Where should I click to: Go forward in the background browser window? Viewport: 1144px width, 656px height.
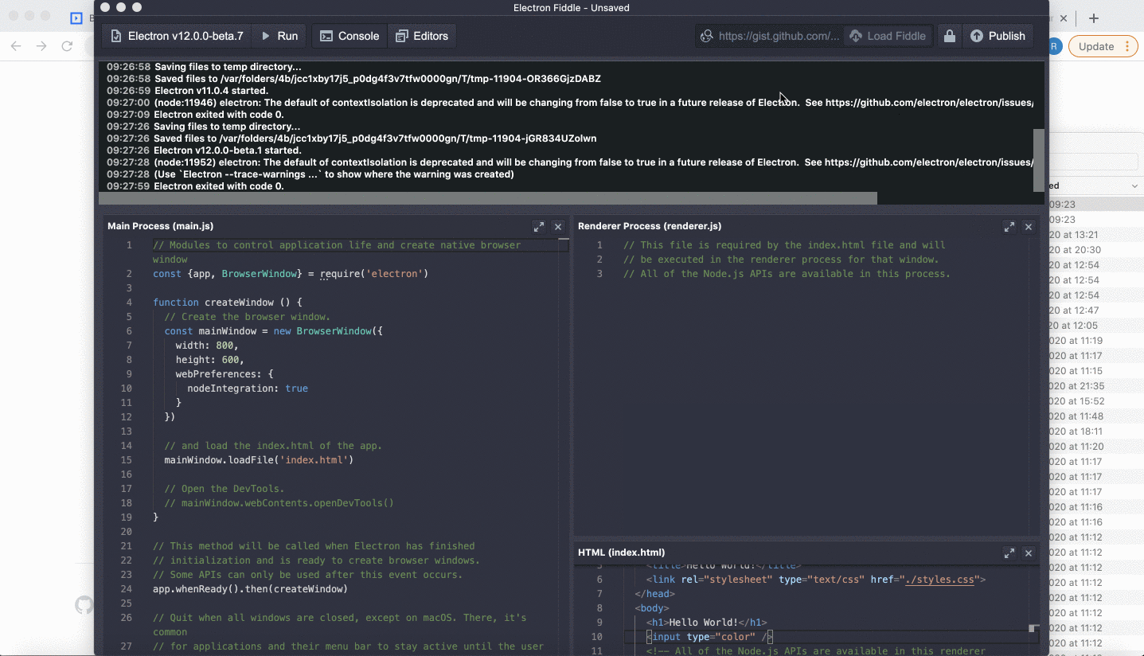(x=41, y=46)
